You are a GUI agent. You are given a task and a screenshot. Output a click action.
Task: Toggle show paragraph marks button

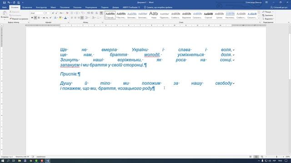click(x=101, y=13)
